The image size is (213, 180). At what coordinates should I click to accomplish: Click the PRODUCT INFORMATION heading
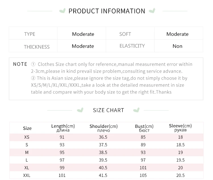coord(107,11)
